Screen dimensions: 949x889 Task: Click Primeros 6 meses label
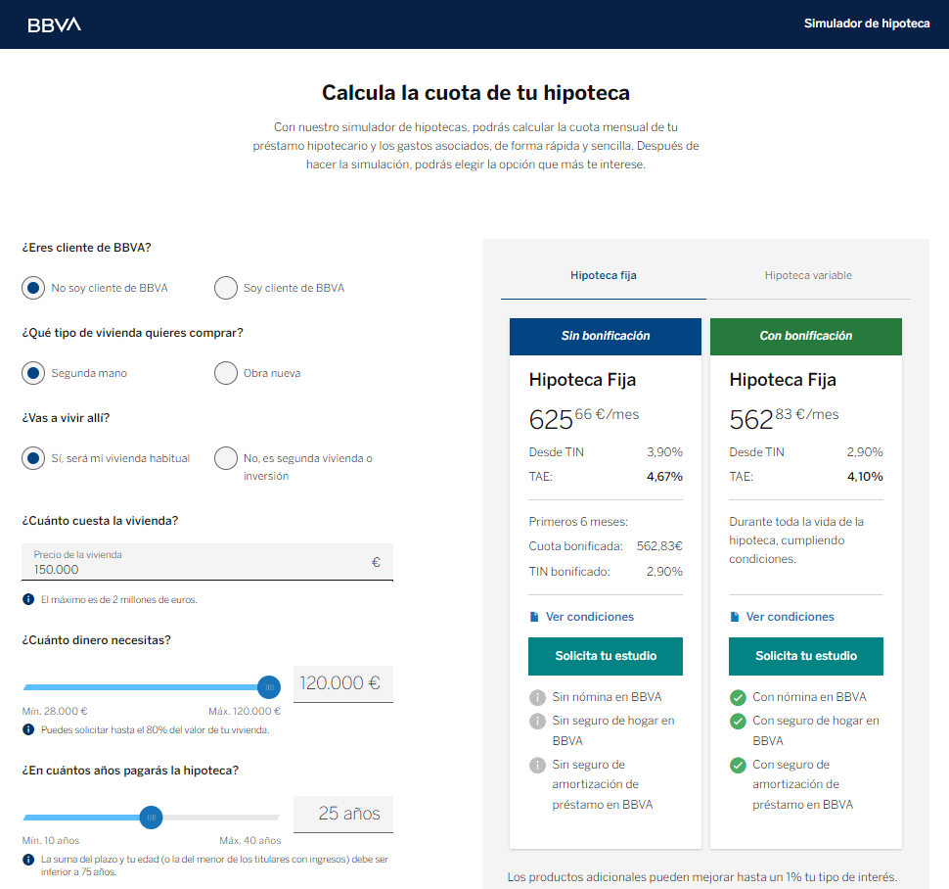pos(578,522)
